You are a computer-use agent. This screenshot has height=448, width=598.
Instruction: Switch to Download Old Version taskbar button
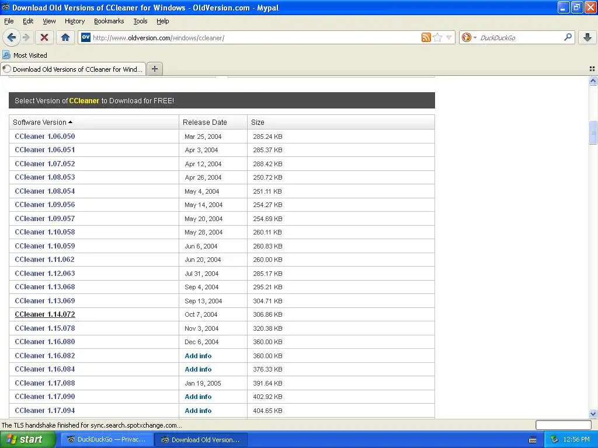point(201,440)
